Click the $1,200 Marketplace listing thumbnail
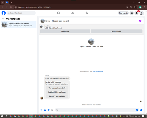Viewport: 147px width, 118px height. click(41, 27)
